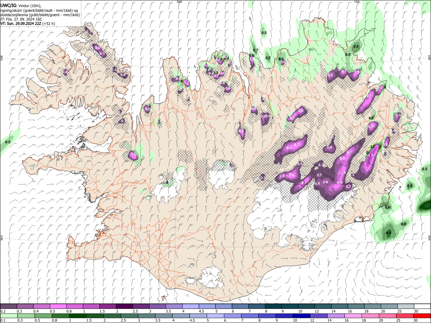This screenshot has width=431, height=323.
Task: Click the '9' label in the lower legend row
Action: (277, 320)
